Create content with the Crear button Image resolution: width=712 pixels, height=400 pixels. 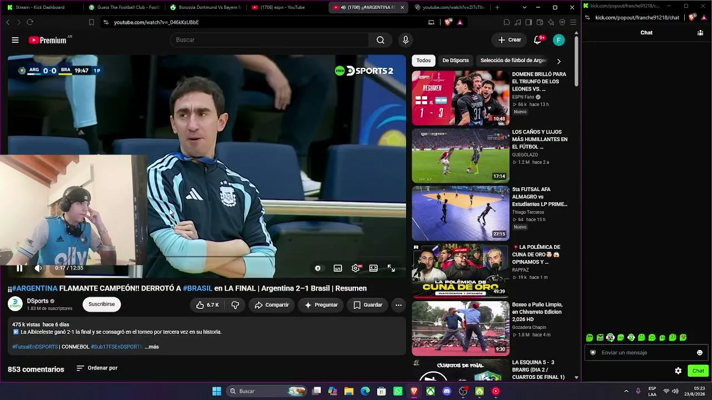tap(510, 40)
